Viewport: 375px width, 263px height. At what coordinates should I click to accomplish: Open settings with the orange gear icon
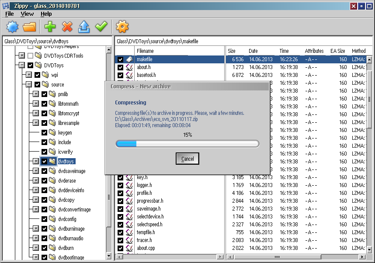122,27
